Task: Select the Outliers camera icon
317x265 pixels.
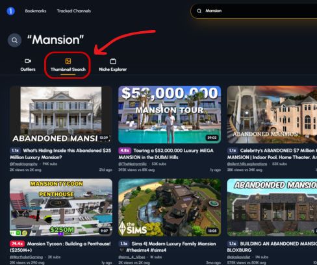Action: [28, 61]
